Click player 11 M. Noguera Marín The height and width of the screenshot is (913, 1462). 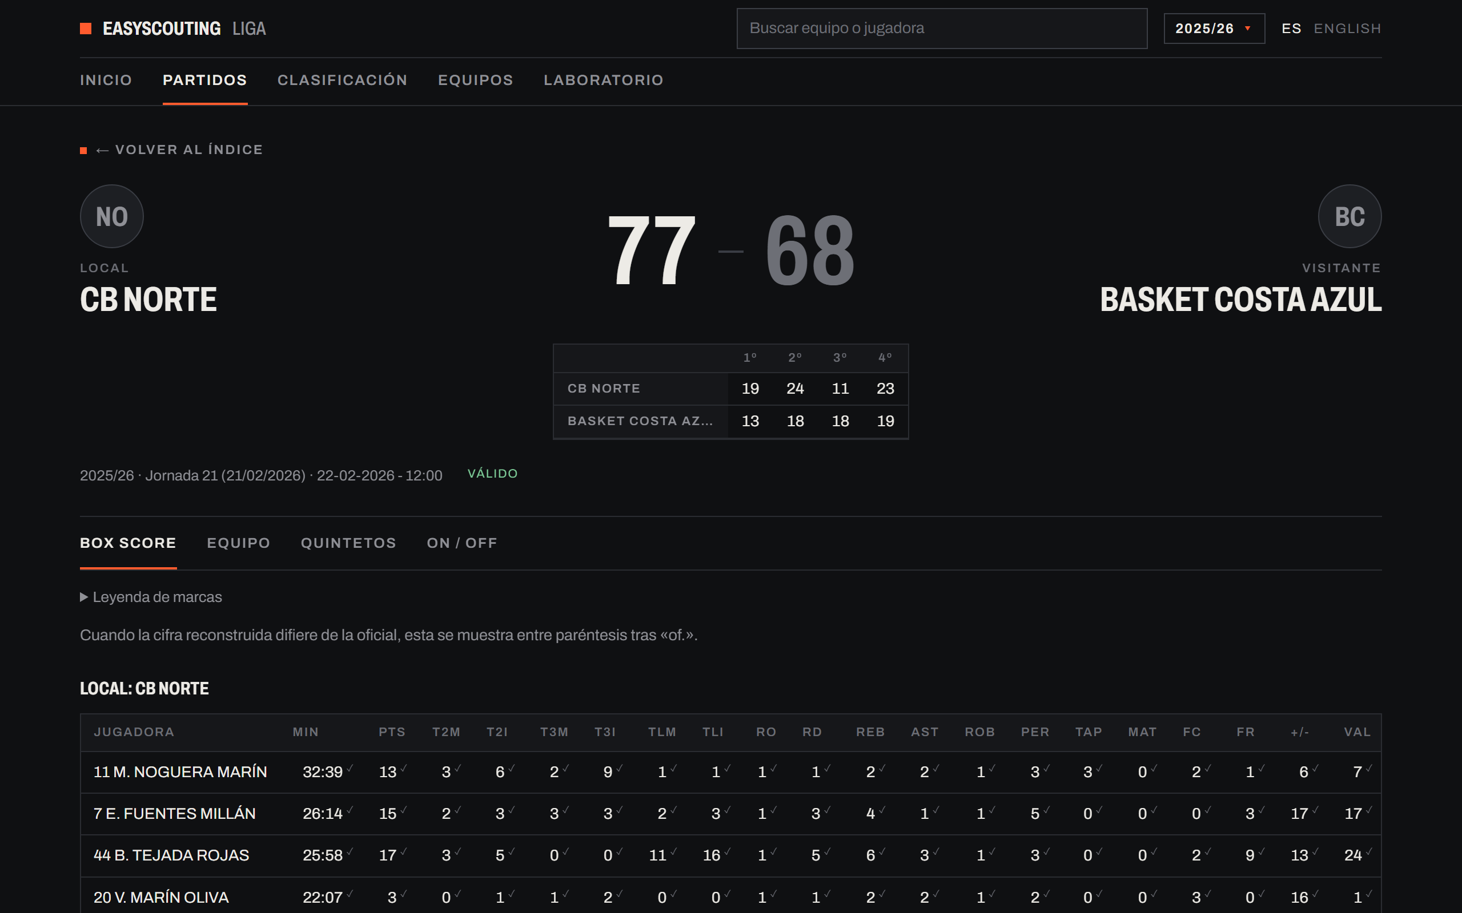[180, 771]
